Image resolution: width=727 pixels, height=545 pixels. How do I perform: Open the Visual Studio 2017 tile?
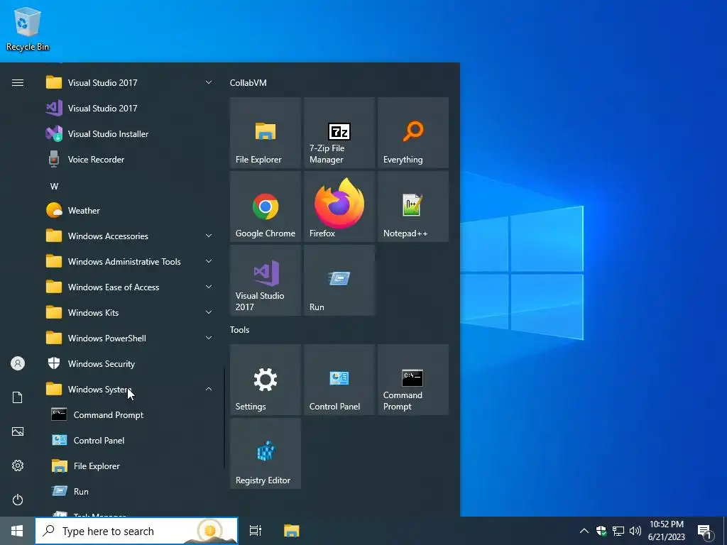tap(266, 280)
